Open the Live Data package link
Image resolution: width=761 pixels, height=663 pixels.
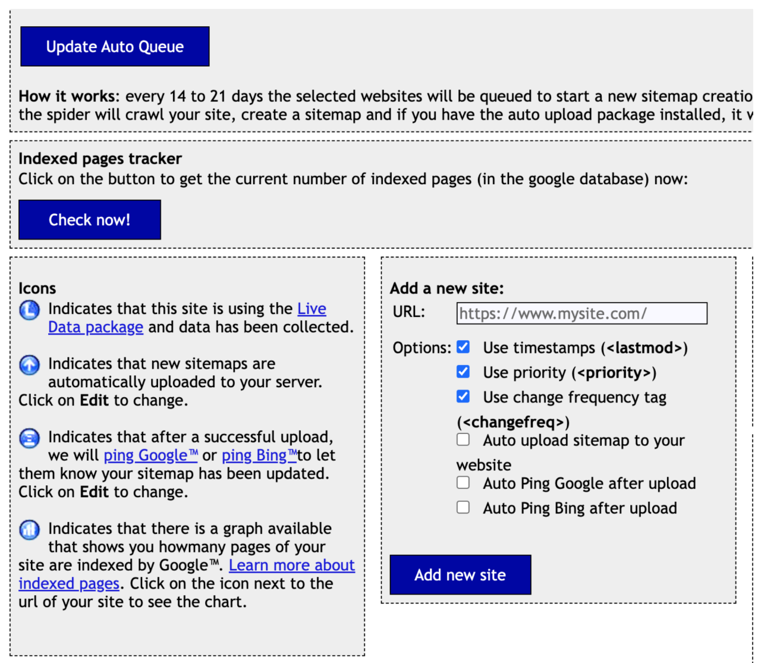[187, 318]
